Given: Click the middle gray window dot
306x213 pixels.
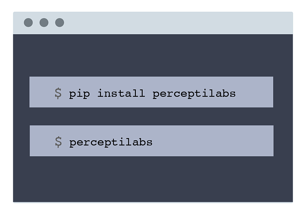Looking at the screenshot, I should [44, 23].
